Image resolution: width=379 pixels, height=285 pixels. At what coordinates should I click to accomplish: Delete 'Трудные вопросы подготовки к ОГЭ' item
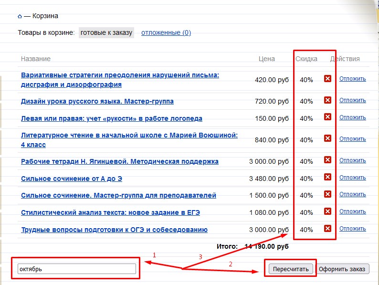coord(327,229)
